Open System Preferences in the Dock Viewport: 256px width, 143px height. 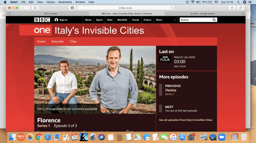click(191, 137)
